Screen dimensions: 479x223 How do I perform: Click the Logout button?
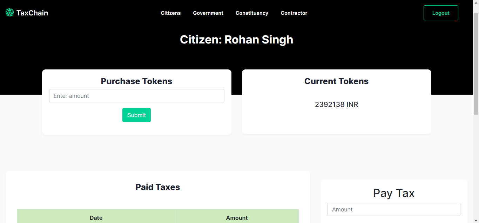tap(441, 13)
